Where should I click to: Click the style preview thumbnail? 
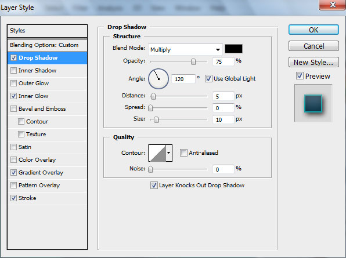click(313, 103)
